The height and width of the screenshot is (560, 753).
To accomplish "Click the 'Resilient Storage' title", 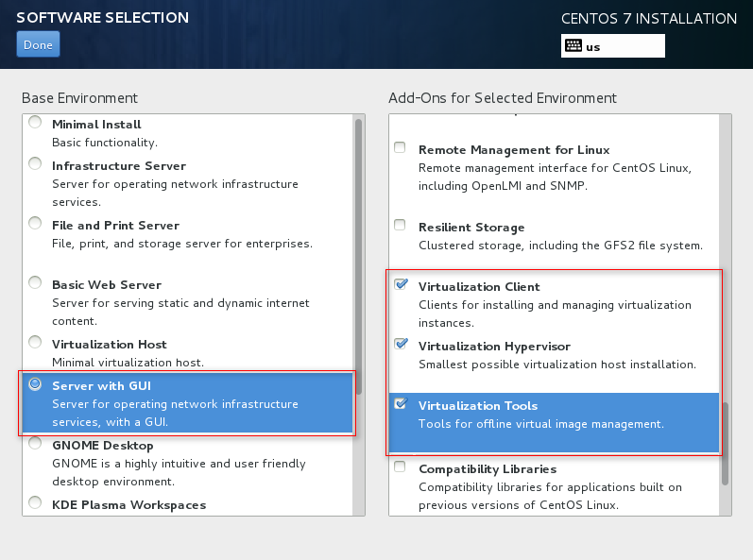I will click(x=471, y=228).
